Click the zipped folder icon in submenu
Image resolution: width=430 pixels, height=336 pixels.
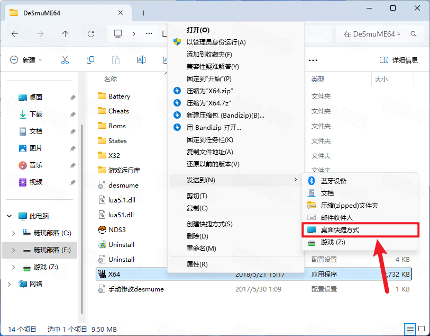311,205
